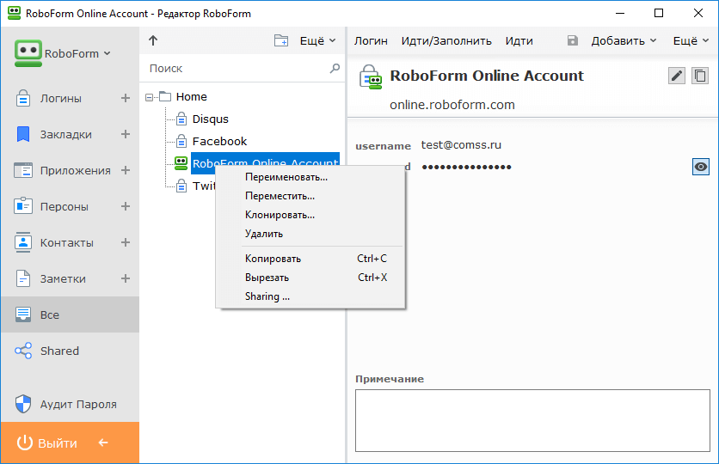The width and height of the screenshot is (719, 464).
Task: Select the Home folder
Action: [x=191, y=96]
